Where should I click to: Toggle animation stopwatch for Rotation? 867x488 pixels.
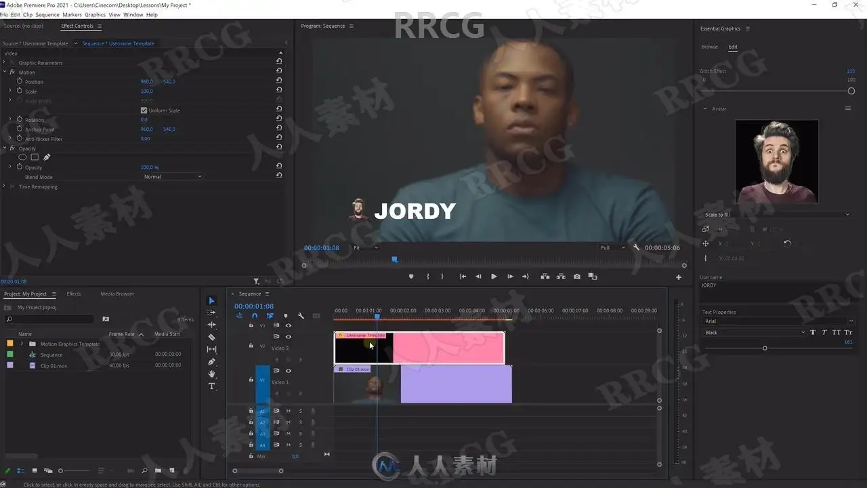point(20,120)
